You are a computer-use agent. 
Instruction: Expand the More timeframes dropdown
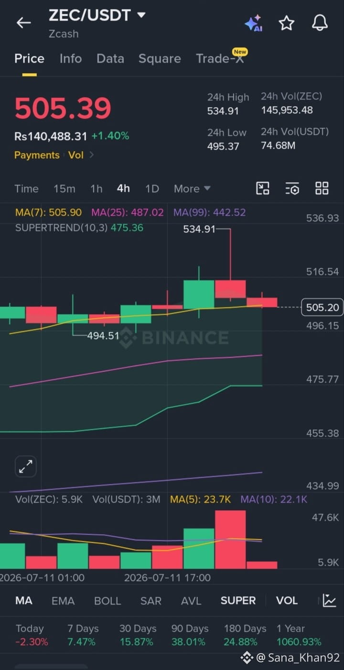[192, 188]
